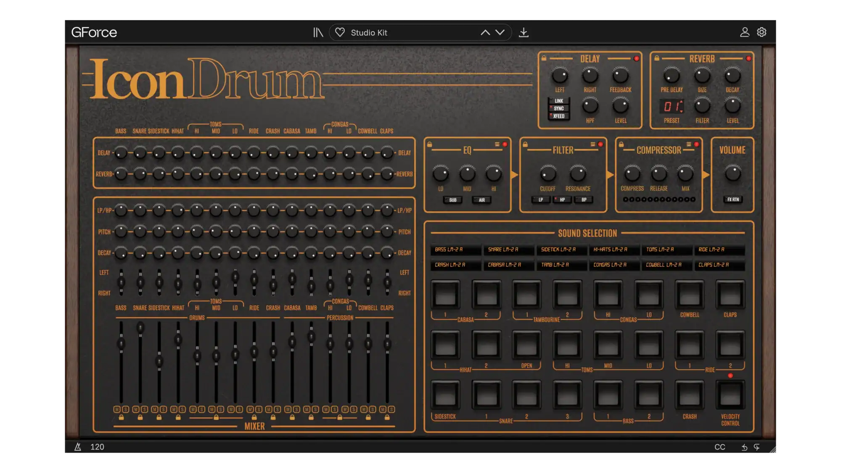This screenshot has width=841, height=473.
Task: Click the redo icon in the bottom bar
Action: point(757,447)
